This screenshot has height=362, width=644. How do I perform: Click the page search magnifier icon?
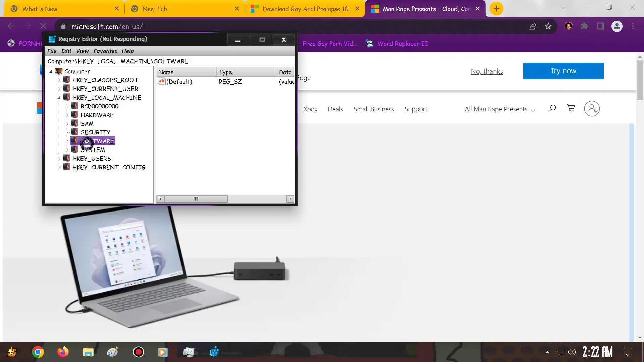(x=552, y=109)
